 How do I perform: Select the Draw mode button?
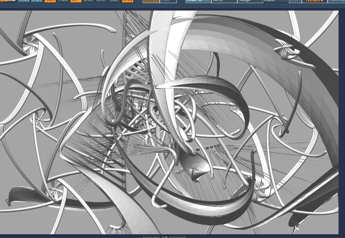(x=89, y=1)
